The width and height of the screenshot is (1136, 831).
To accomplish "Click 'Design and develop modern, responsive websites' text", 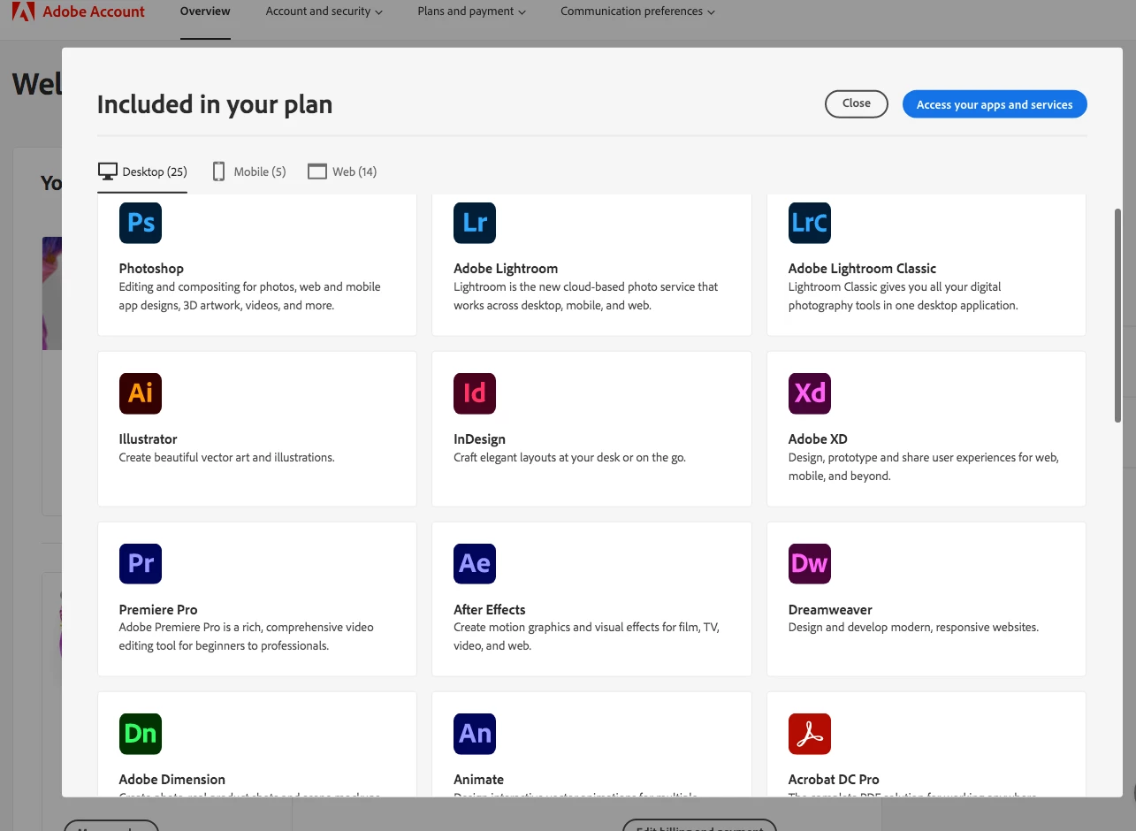I will tap(913, 628).
